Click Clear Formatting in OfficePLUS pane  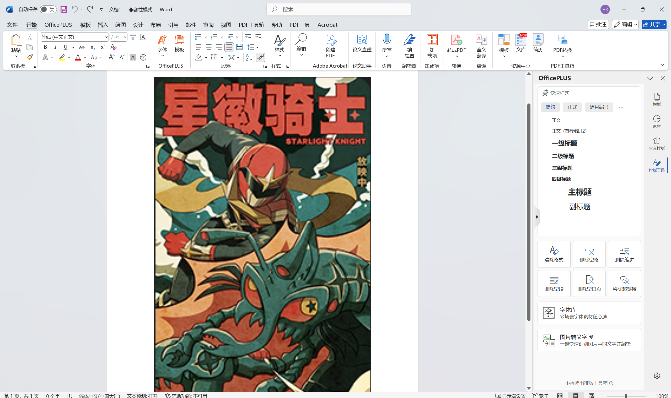554,254
